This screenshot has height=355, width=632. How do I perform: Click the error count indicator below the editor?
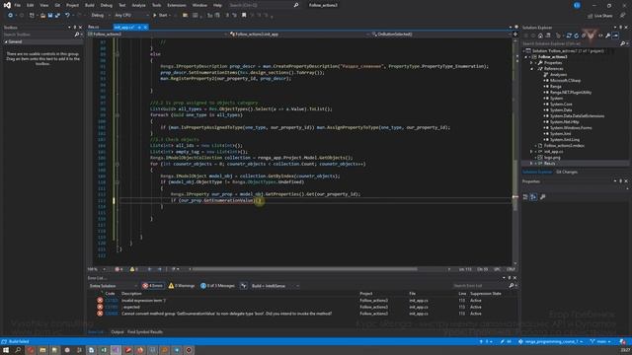click(x=118, y=269)
